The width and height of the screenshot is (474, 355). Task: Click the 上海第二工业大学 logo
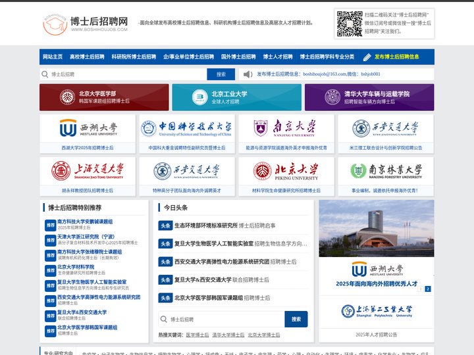(377, 311)
